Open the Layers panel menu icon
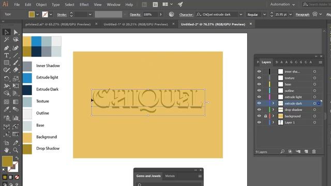 (x=320, y=62)
